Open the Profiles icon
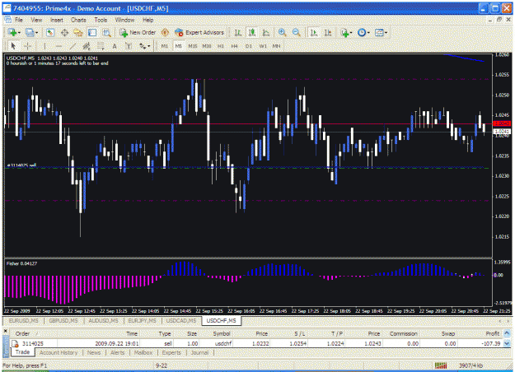 tap(30, 32)
